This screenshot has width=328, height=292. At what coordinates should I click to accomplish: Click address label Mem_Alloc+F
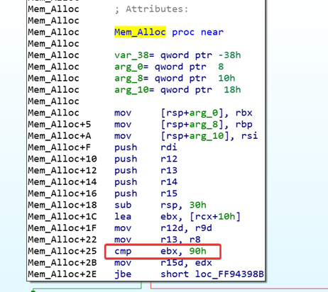pyautogui.click(x=60, y=147)
